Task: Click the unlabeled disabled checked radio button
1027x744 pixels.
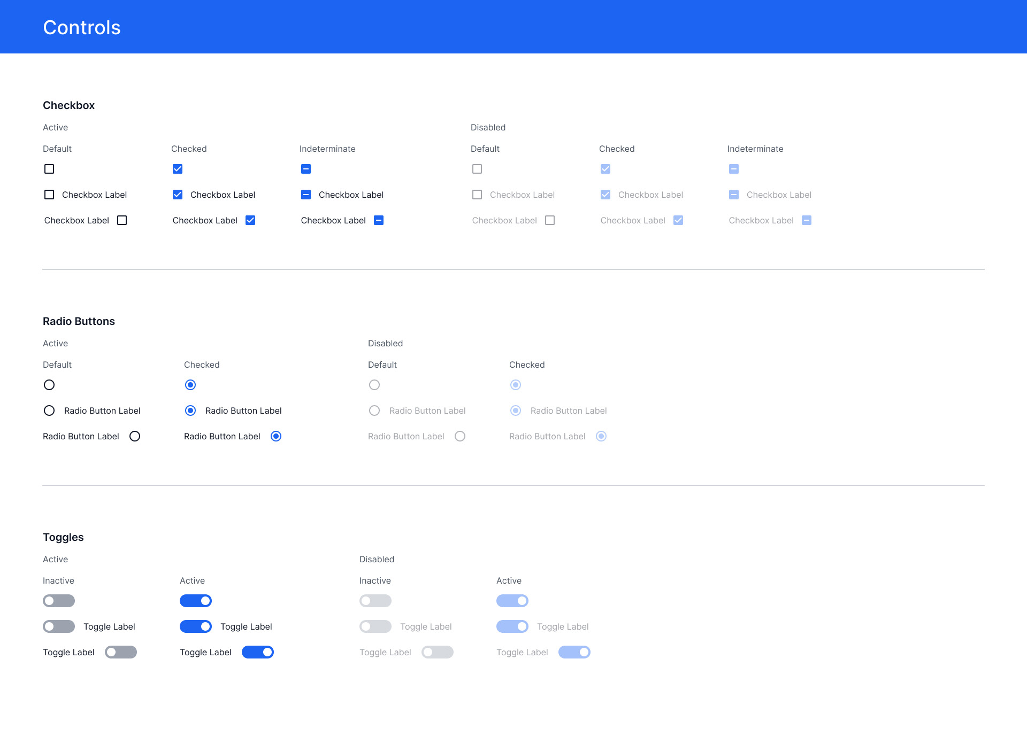Action: (x=516, y=385)
